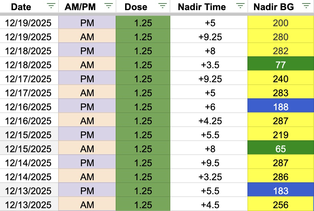Click the Dose cell in the 12/16/2025 PM row
The width and height of the screenshot is (314, 211).
143,107
